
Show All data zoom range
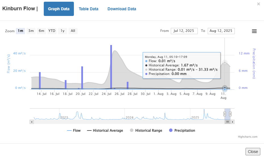73,31
